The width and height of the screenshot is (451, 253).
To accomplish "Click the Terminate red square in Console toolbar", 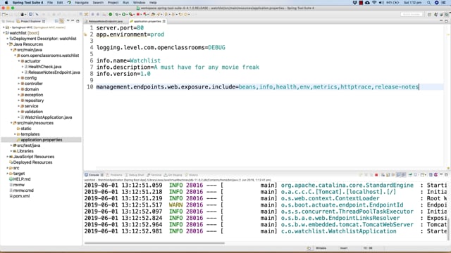I will 376,175.
